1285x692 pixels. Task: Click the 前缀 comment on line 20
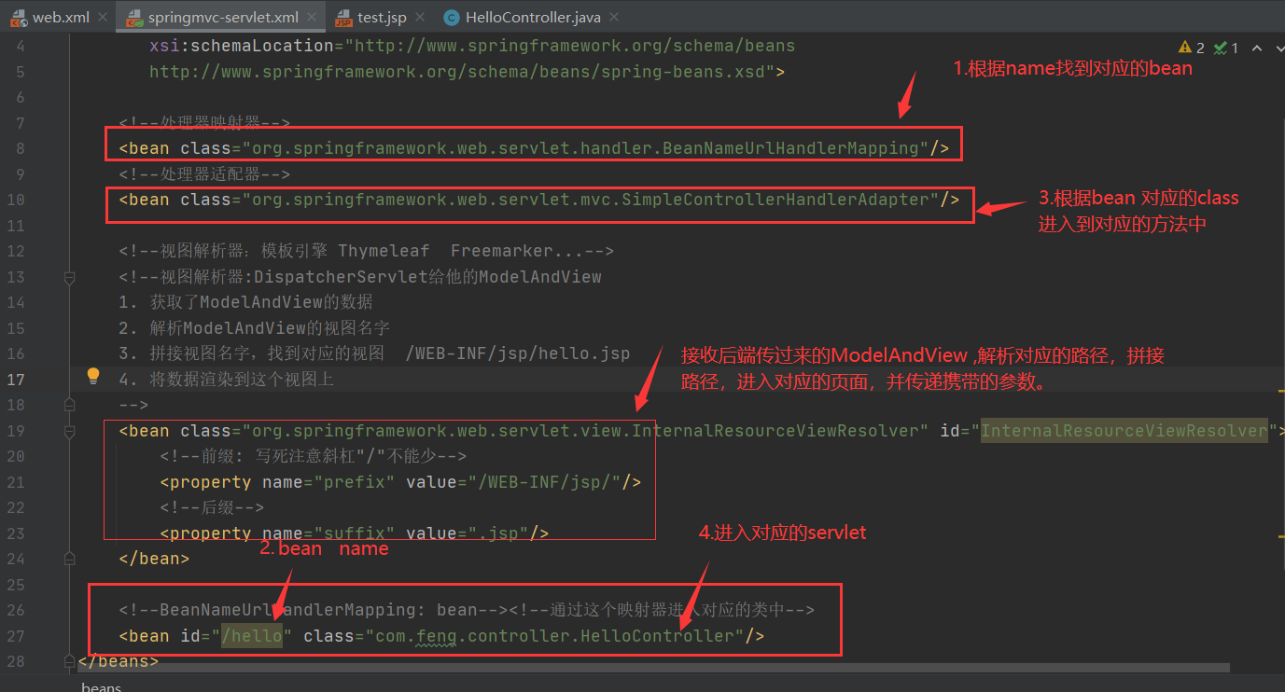click(313, 456)
